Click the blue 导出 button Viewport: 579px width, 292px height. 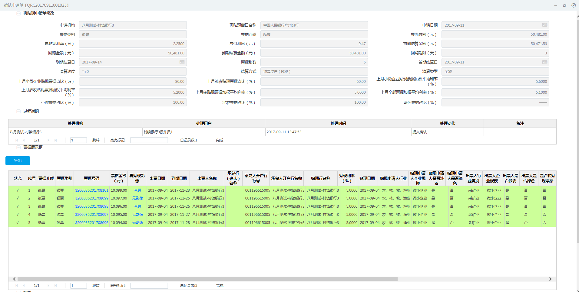pyautogui.click(x=18, y=161)
